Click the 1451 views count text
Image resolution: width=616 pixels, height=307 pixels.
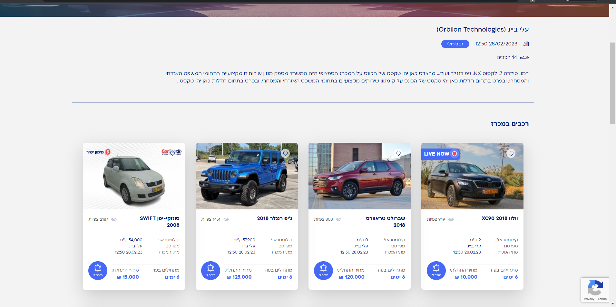point(211,219)
